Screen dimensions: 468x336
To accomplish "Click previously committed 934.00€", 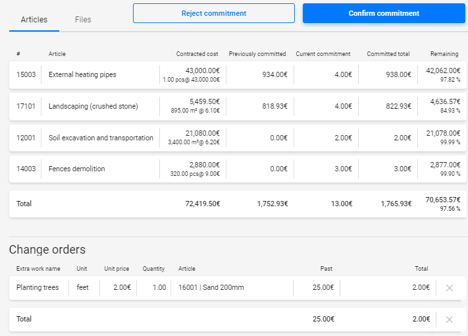I will pyautogui.click(x=274, y=74).
